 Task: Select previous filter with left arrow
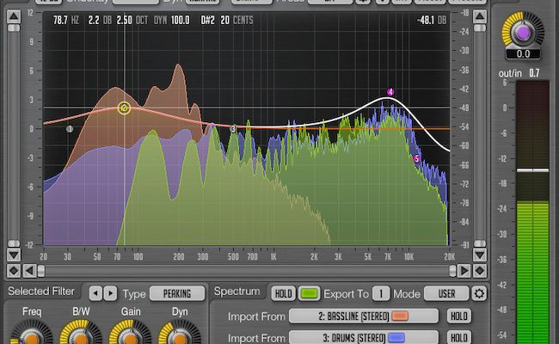coord(95,293)
